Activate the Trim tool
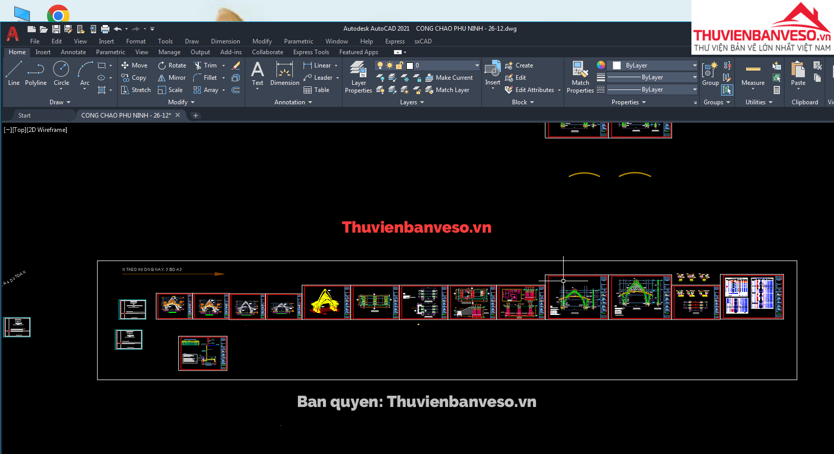This screenshot has width=834, height=454. click(x=205, y=65)
